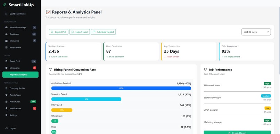Click the calendar icon in Schedule Report
Screen dimensions: 280x134
94,32
